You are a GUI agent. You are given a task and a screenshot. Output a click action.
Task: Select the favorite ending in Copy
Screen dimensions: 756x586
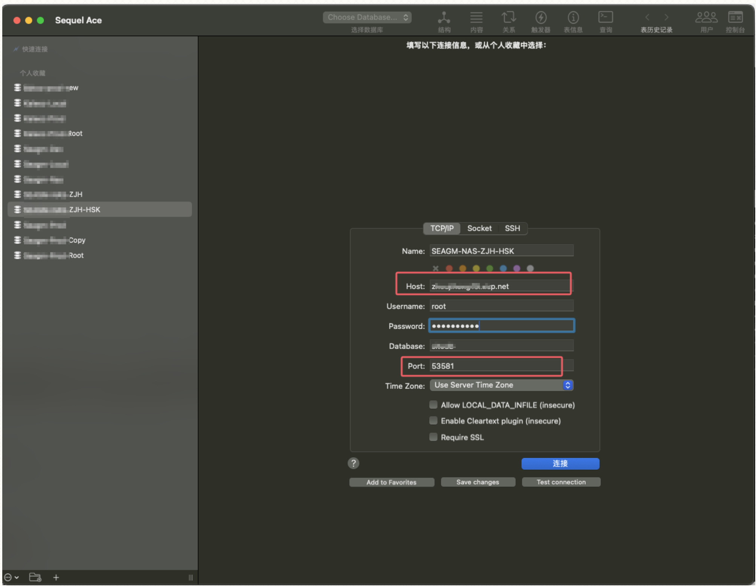tap(100, 240)
